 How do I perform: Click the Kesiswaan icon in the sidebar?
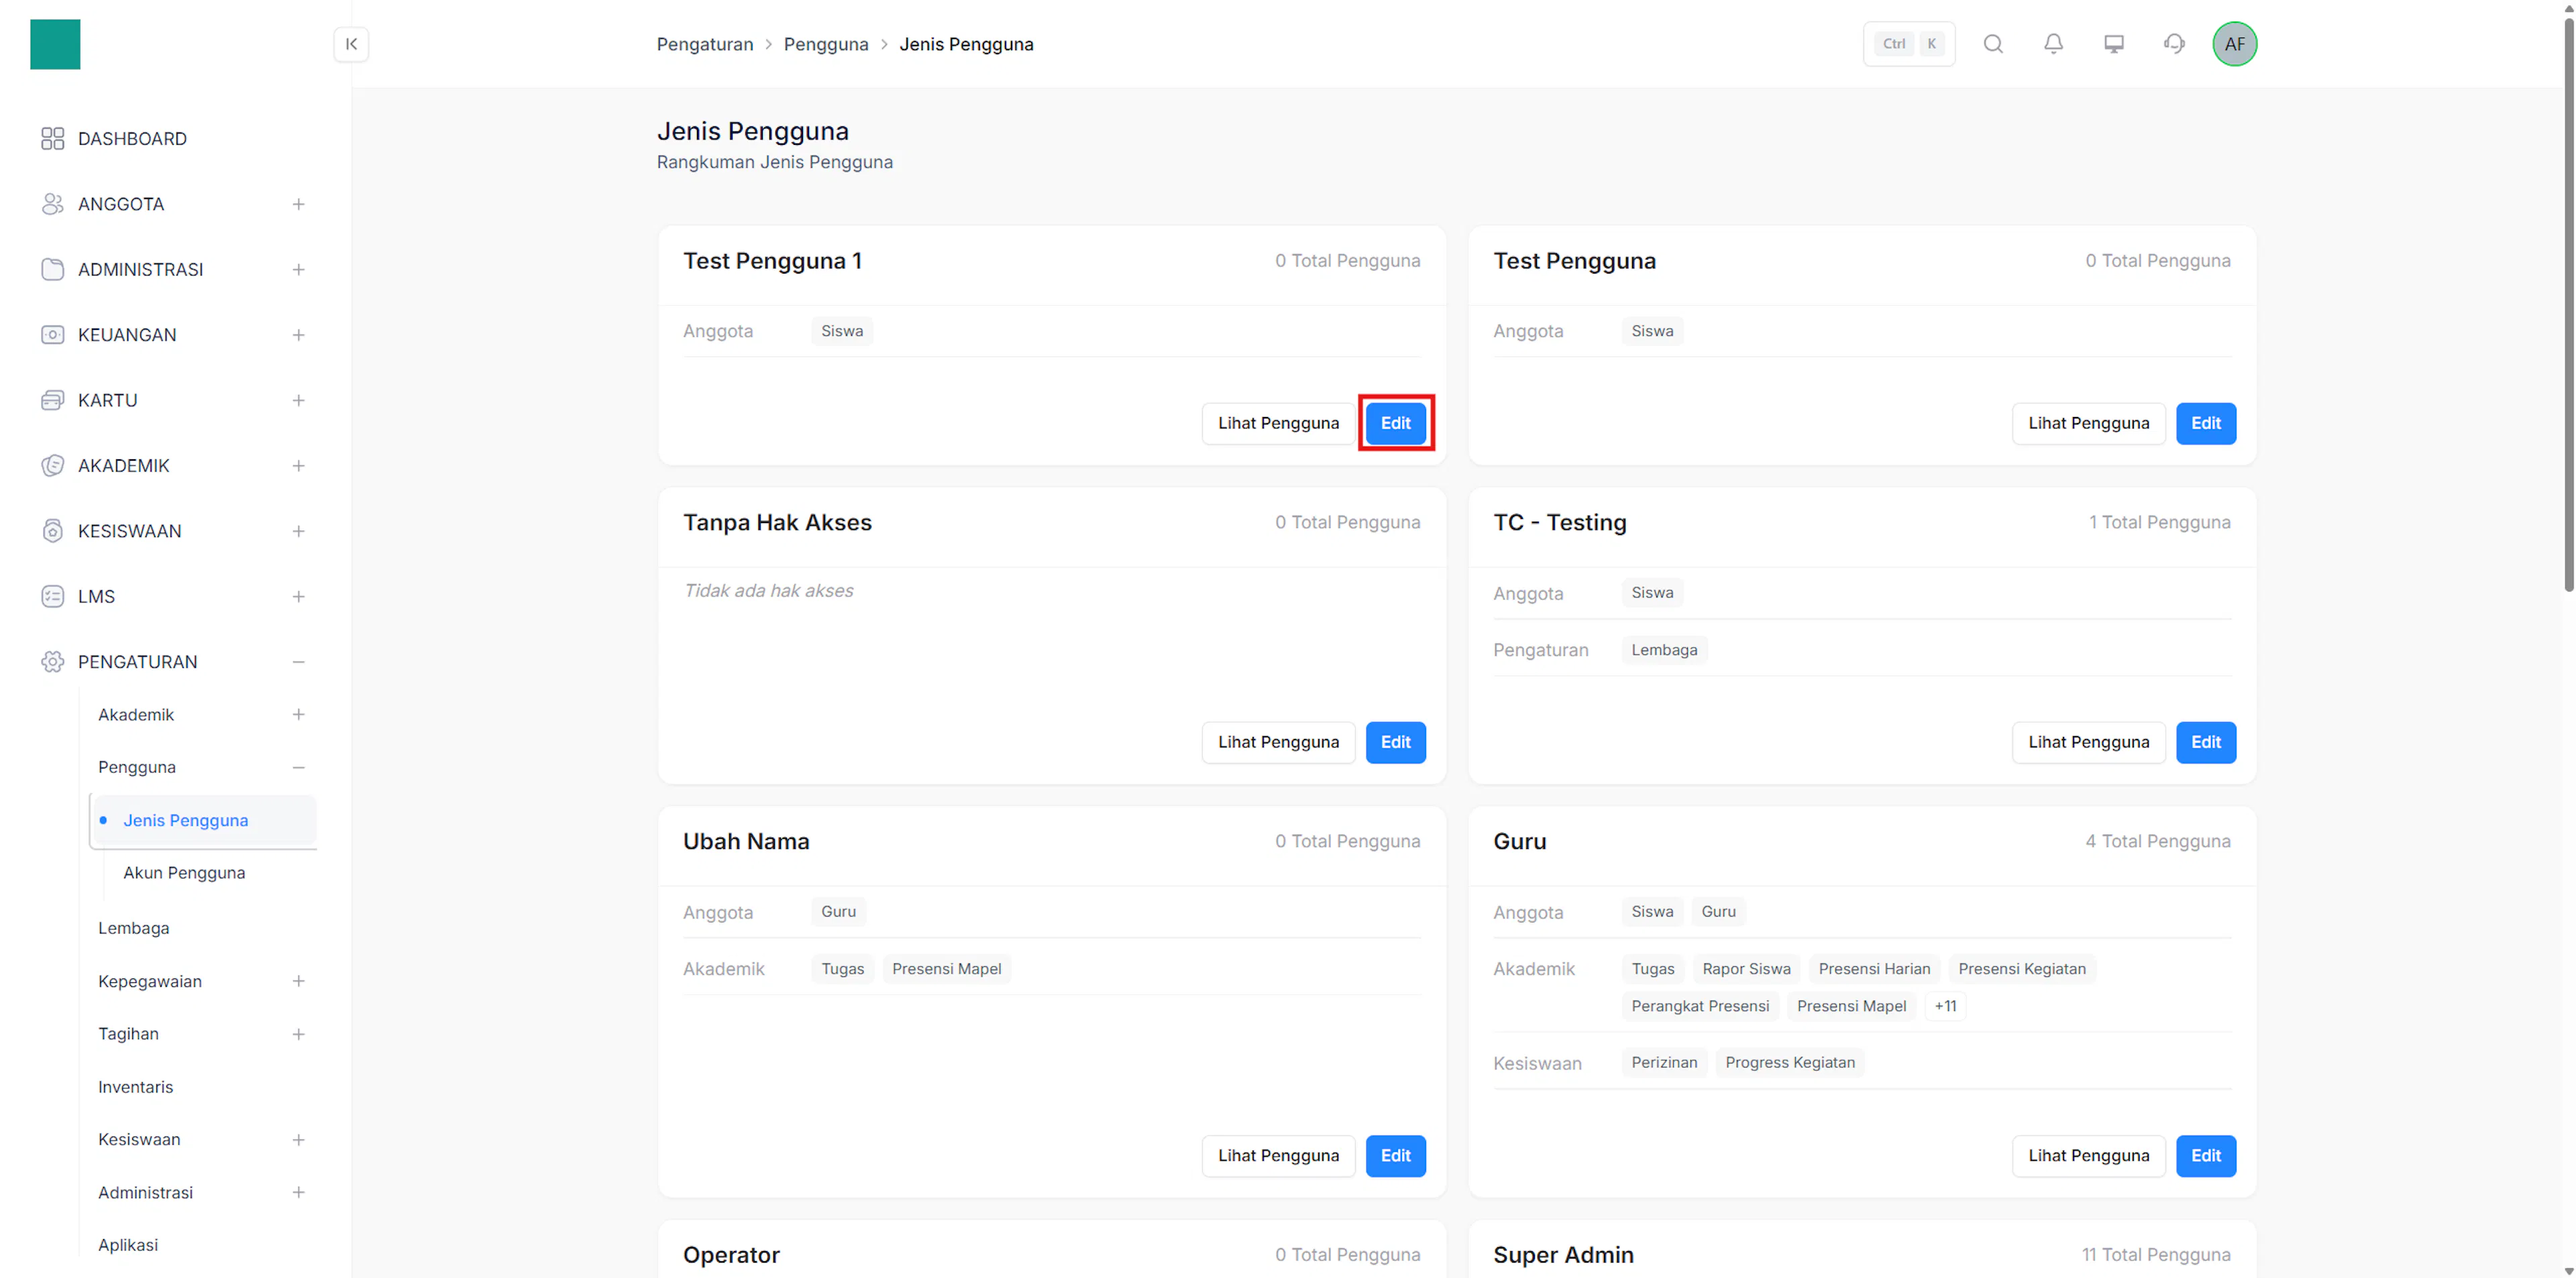[x=53, y=530]
